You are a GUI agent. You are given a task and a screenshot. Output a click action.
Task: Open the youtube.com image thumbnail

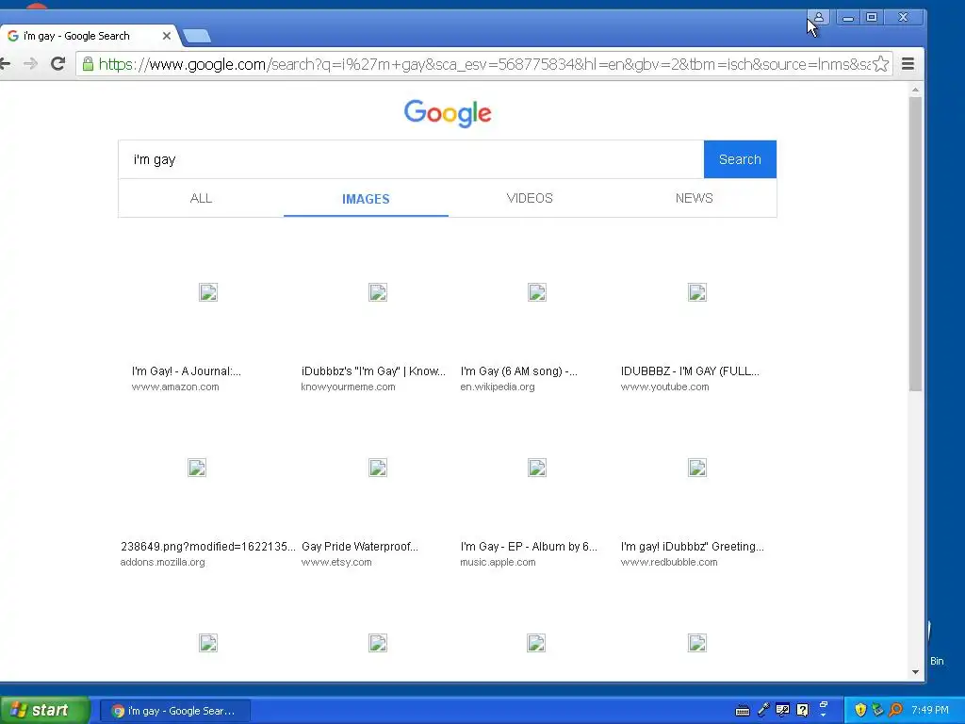697,292
